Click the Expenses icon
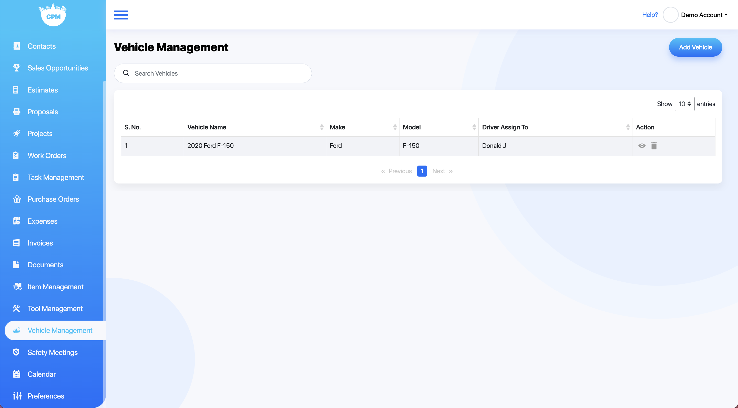Screen dimensions: 738x408 point(16,221)
